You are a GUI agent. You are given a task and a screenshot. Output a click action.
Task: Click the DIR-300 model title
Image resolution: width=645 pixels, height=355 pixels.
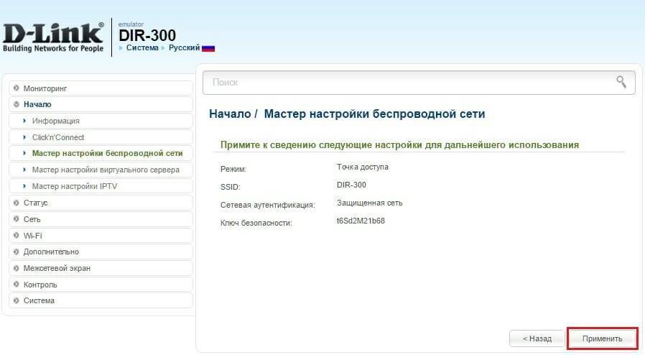coord(147,35)
